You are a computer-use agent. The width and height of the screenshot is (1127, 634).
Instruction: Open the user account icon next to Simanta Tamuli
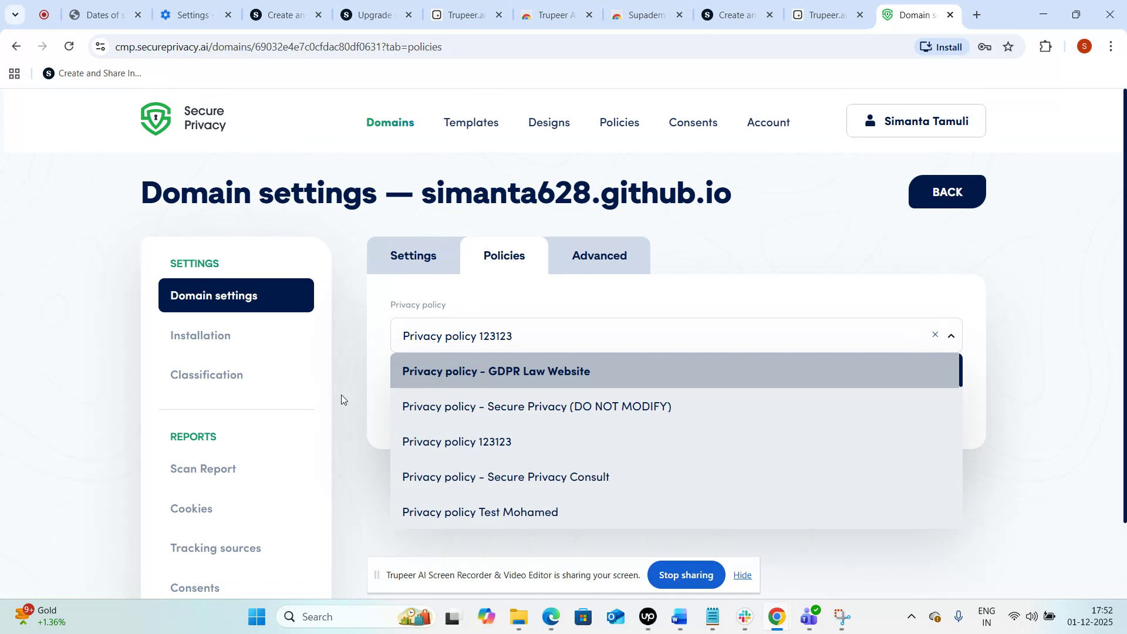[x=870, y=121]
